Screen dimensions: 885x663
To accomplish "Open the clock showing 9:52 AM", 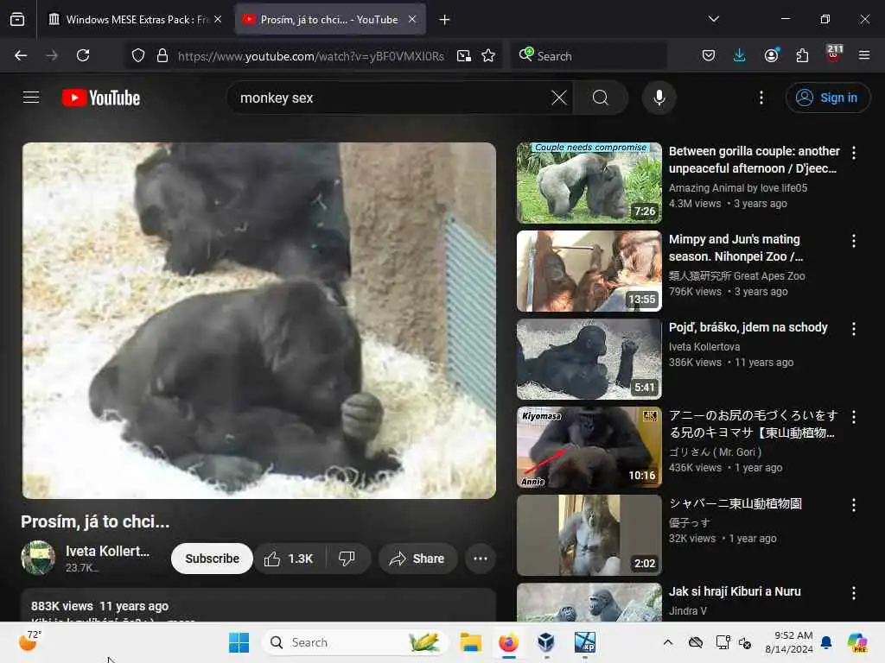I will pyautogui.click(x=788, y=642).
